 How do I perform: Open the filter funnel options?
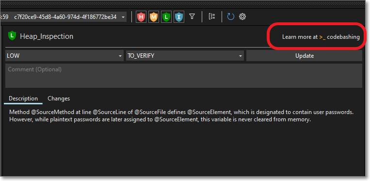pos(192,16)
